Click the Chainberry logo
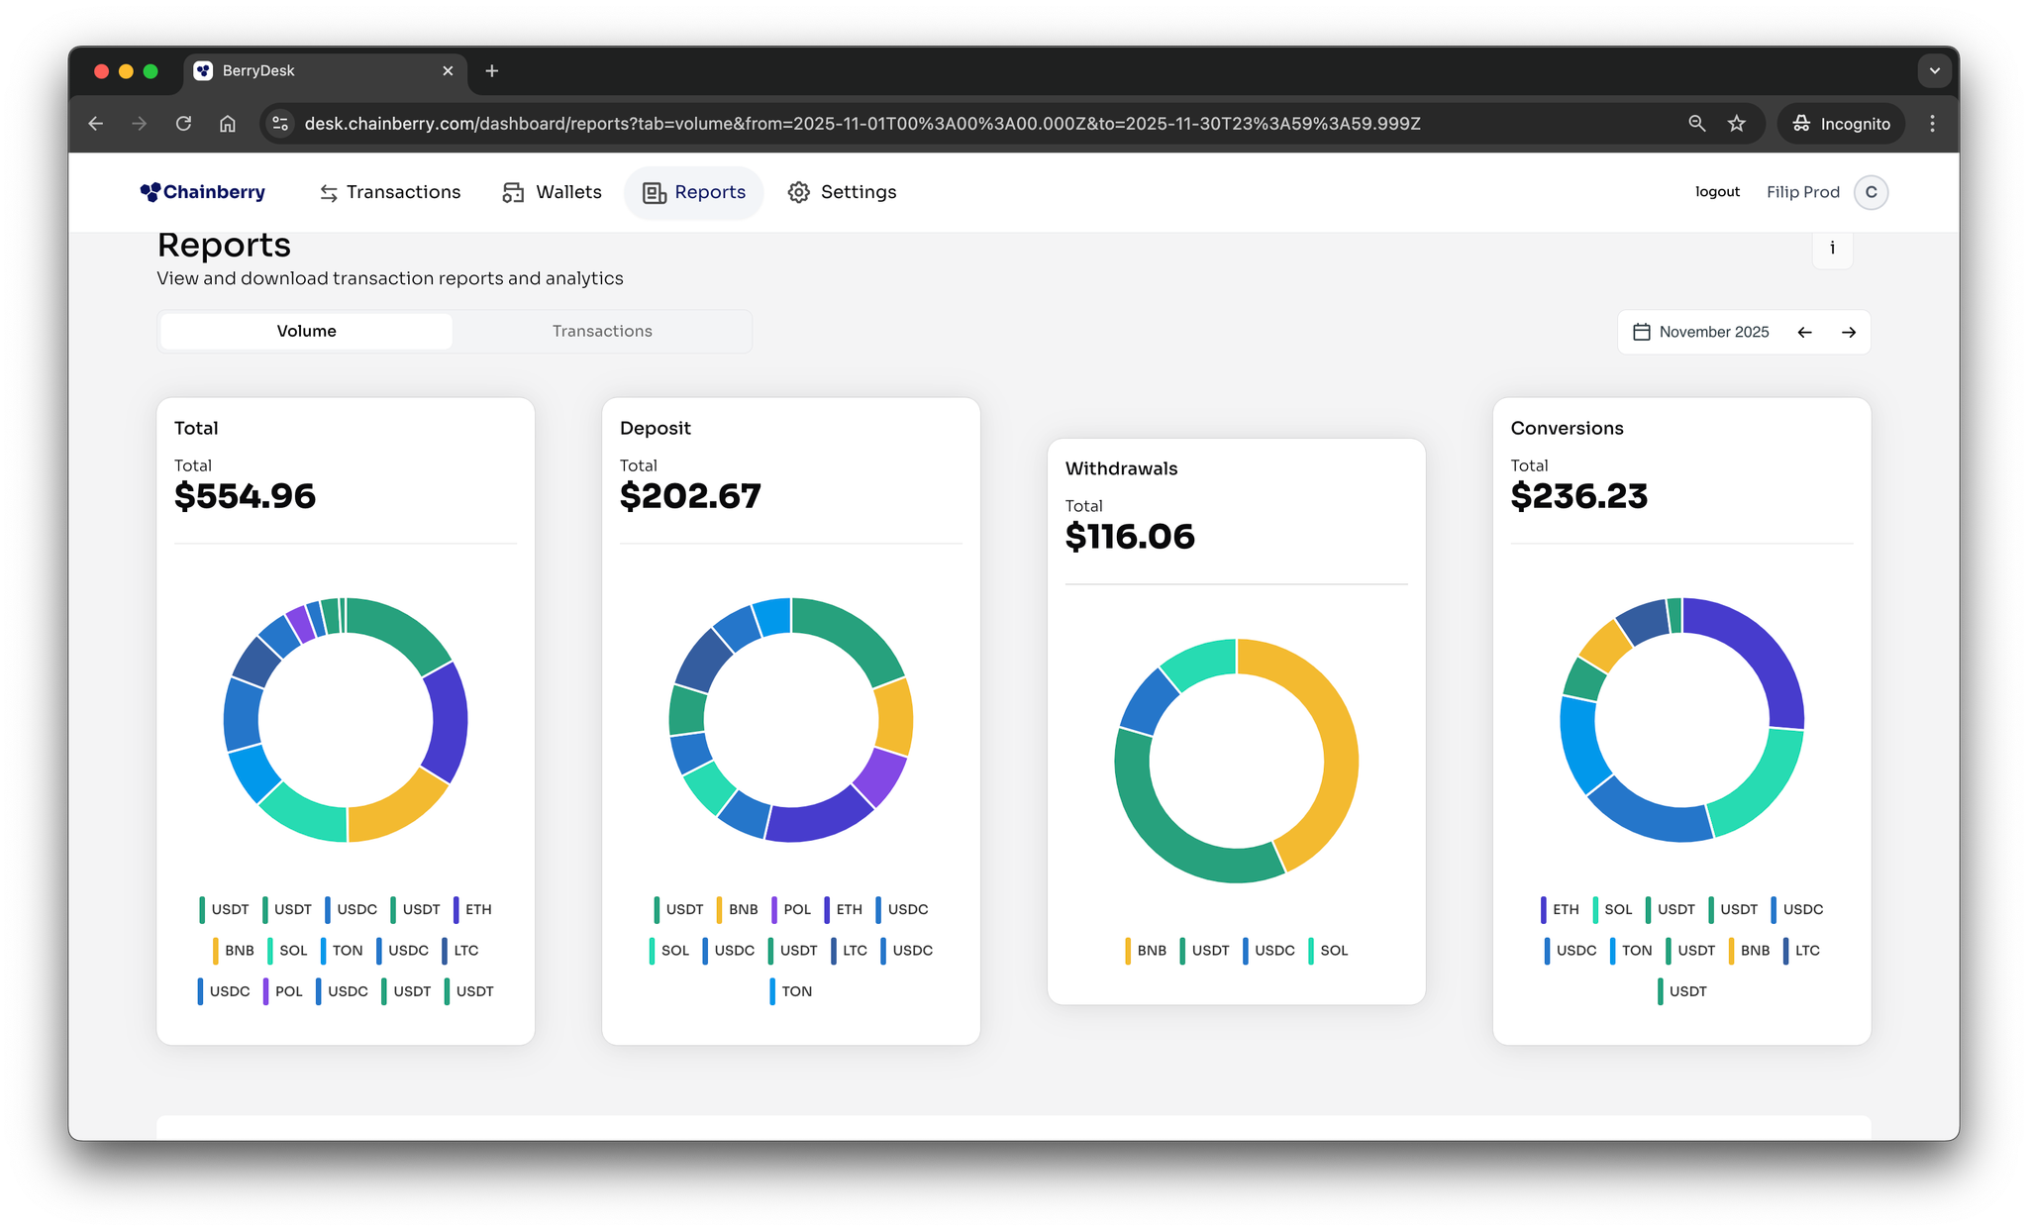This screenshot has width=2028, height=1231. pos(203,192)
